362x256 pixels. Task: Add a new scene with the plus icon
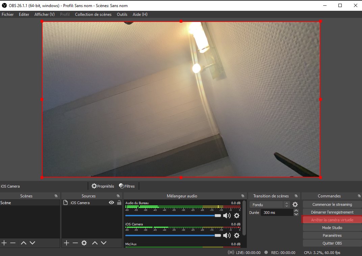pyautogui.click(x=4, y=243)
